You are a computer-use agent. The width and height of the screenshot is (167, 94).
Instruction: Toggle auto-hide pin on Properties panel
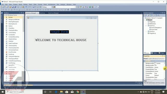tap(163, 56)
